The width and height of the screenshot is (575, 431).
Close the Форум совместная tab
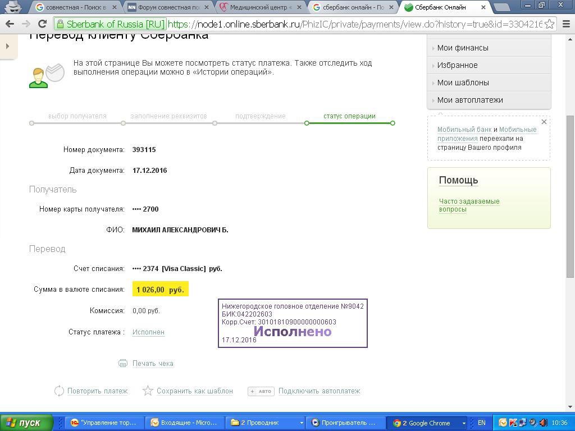coord(207,7)
